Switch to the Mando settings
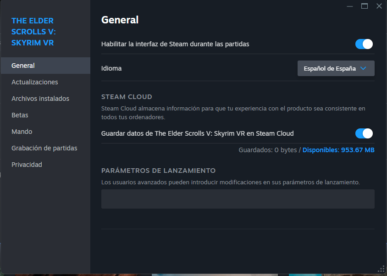The image size is (387, 276). (45, 132)
